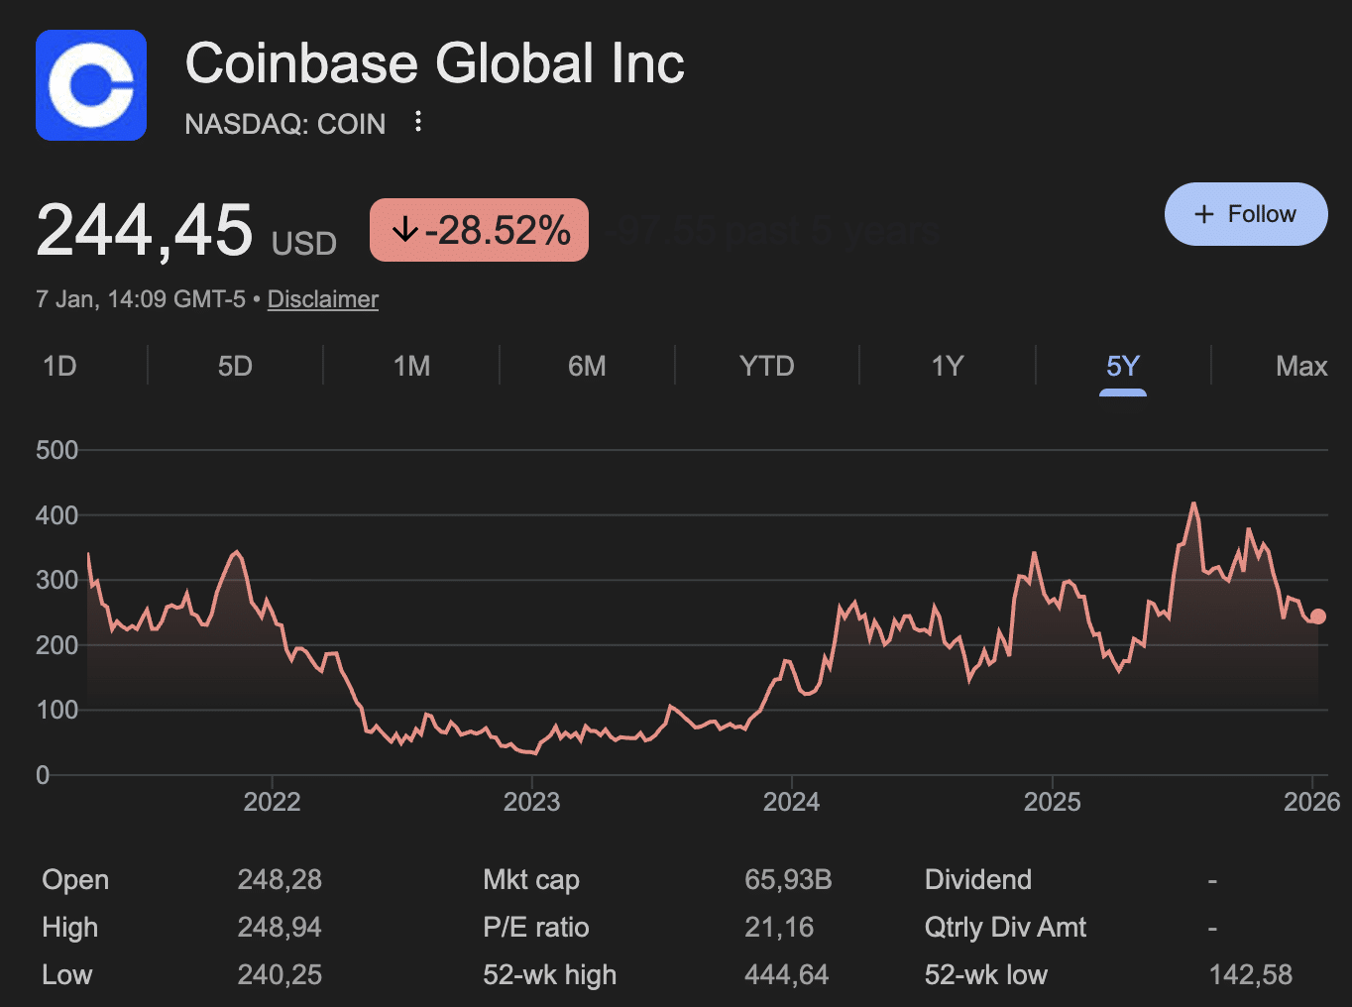Select the 6M time range

pos(587,366)
